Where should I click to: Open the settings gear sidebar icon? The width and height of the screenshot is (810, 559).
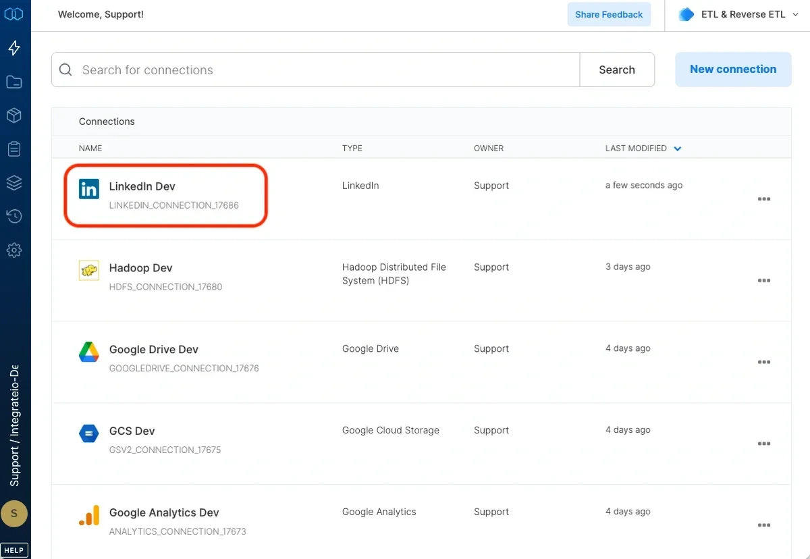13,250
